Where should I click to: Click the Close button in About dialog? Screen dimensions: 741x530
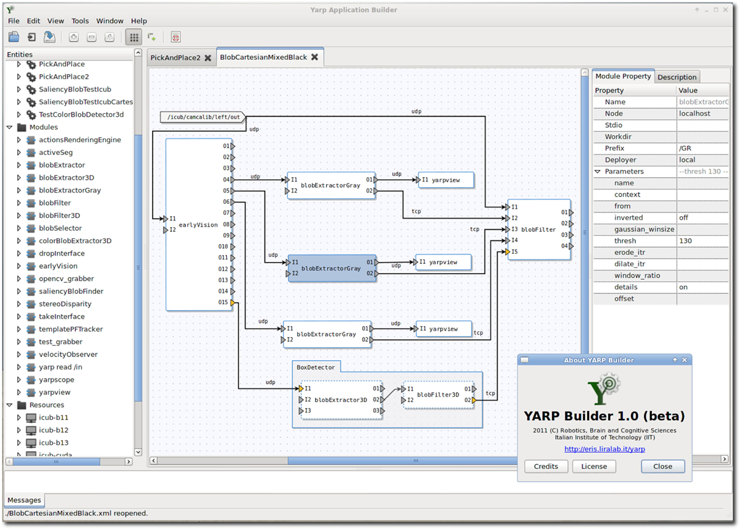point(663,466)
